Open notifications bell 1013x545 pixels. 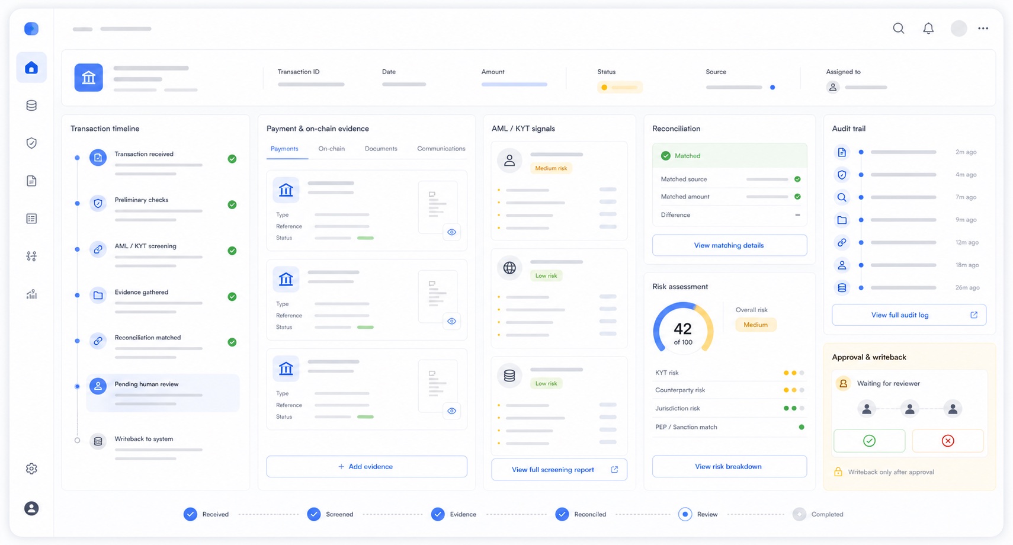(x=928, y=28)
